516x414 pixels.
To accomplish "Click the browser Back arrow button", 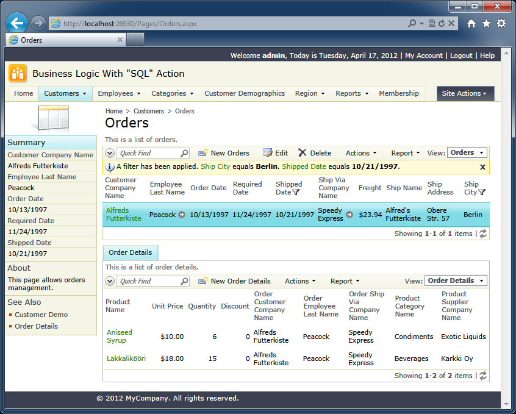I will coord(17,23).
